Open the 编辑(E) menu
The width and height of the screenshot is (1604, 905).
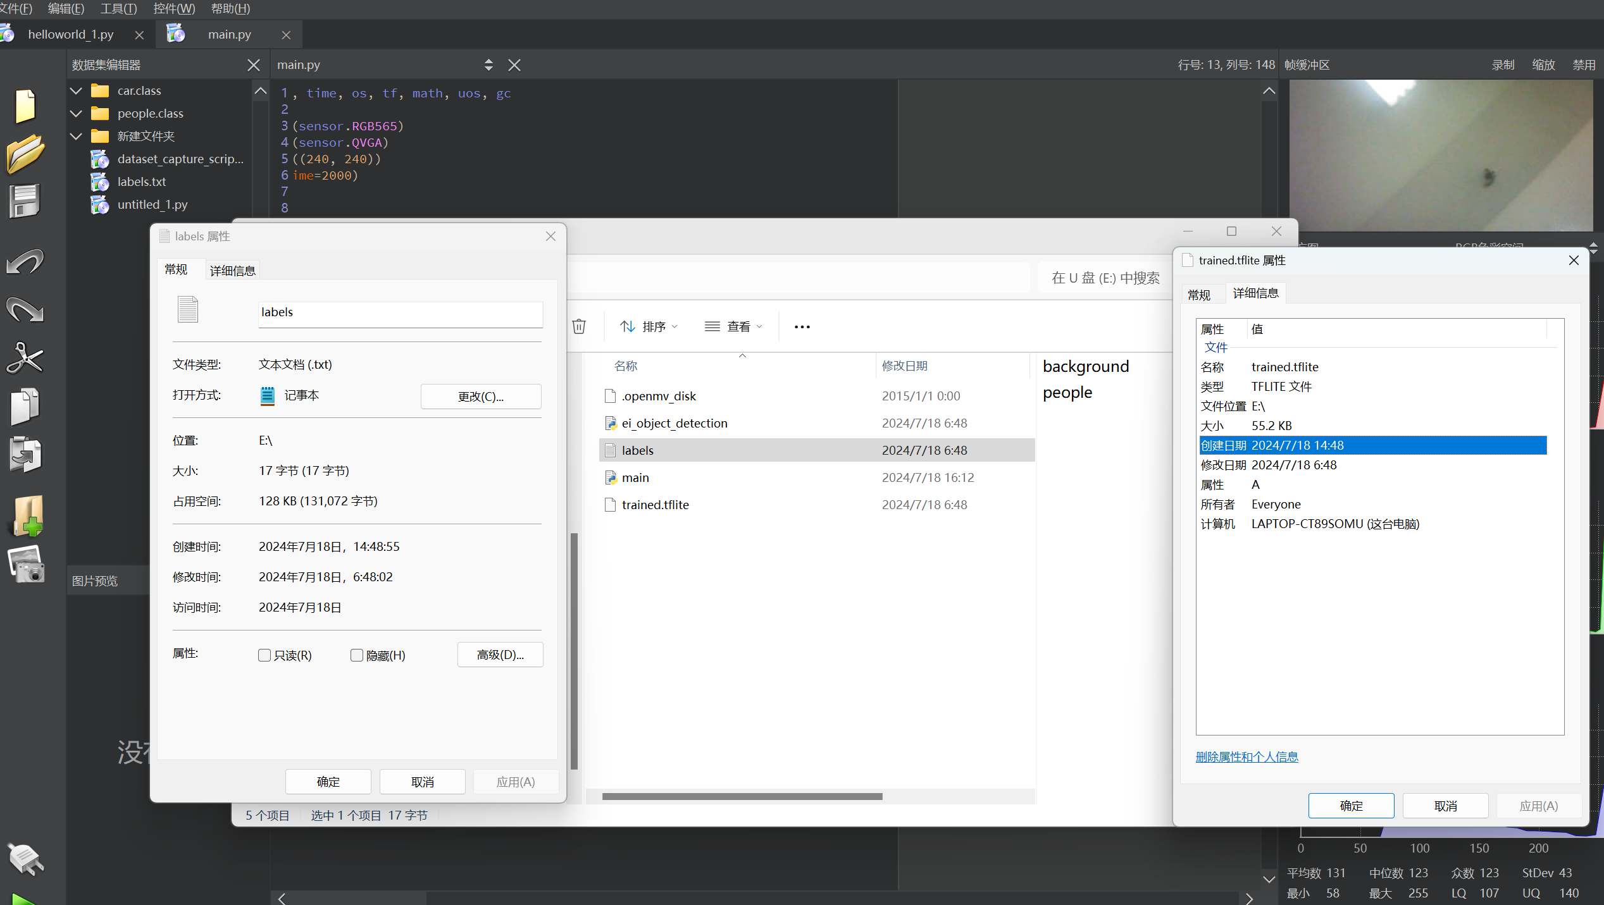[66, 9]
